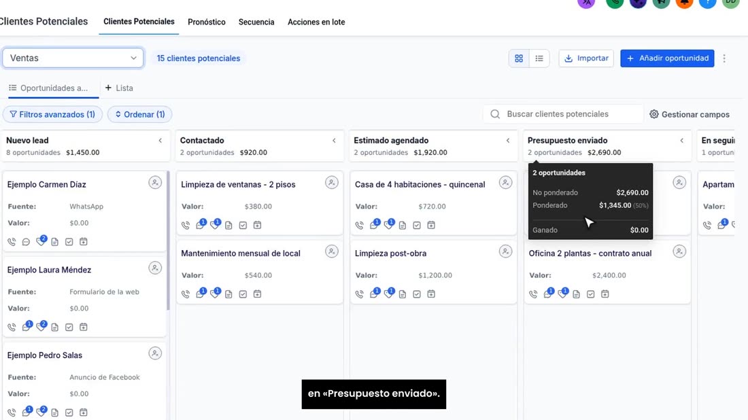Call icon on Ejemplo Carmen Díaz card

pos(12,242)
